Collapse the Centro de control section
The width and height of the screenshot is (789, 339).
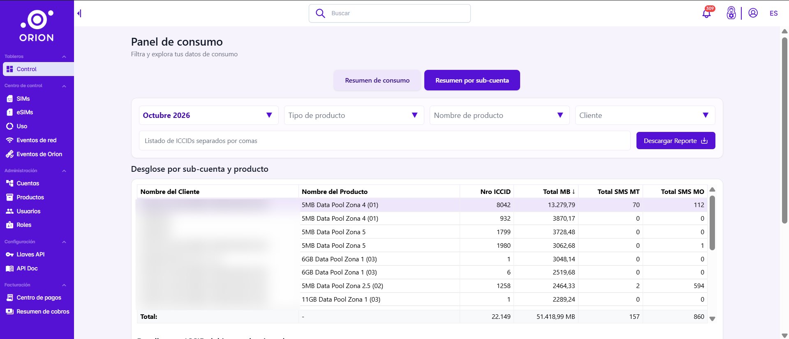pos(64,86)
